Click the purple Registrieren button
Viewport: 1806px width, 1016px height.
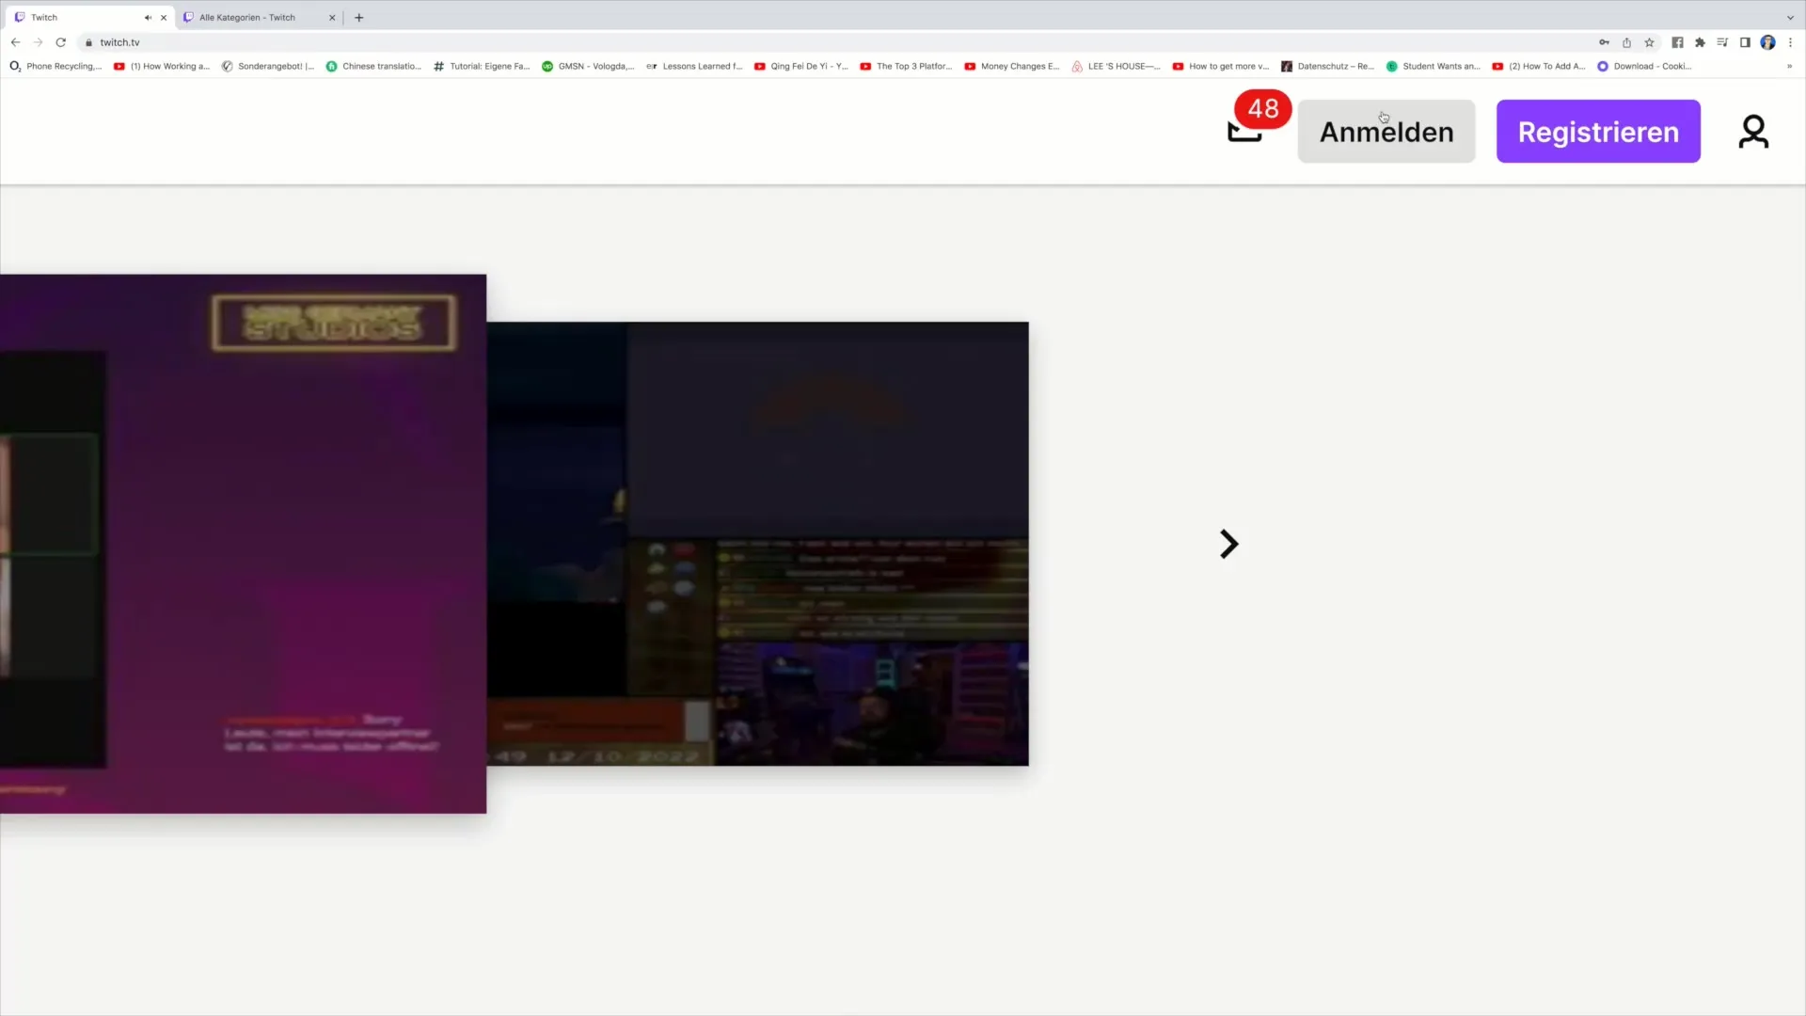click(x=1598, y=132)
